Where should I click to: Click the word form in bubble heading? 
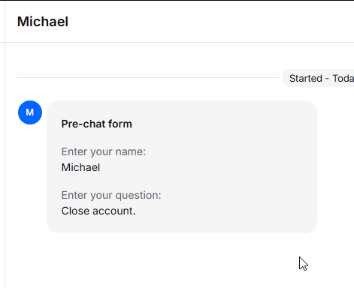point(120,124)
